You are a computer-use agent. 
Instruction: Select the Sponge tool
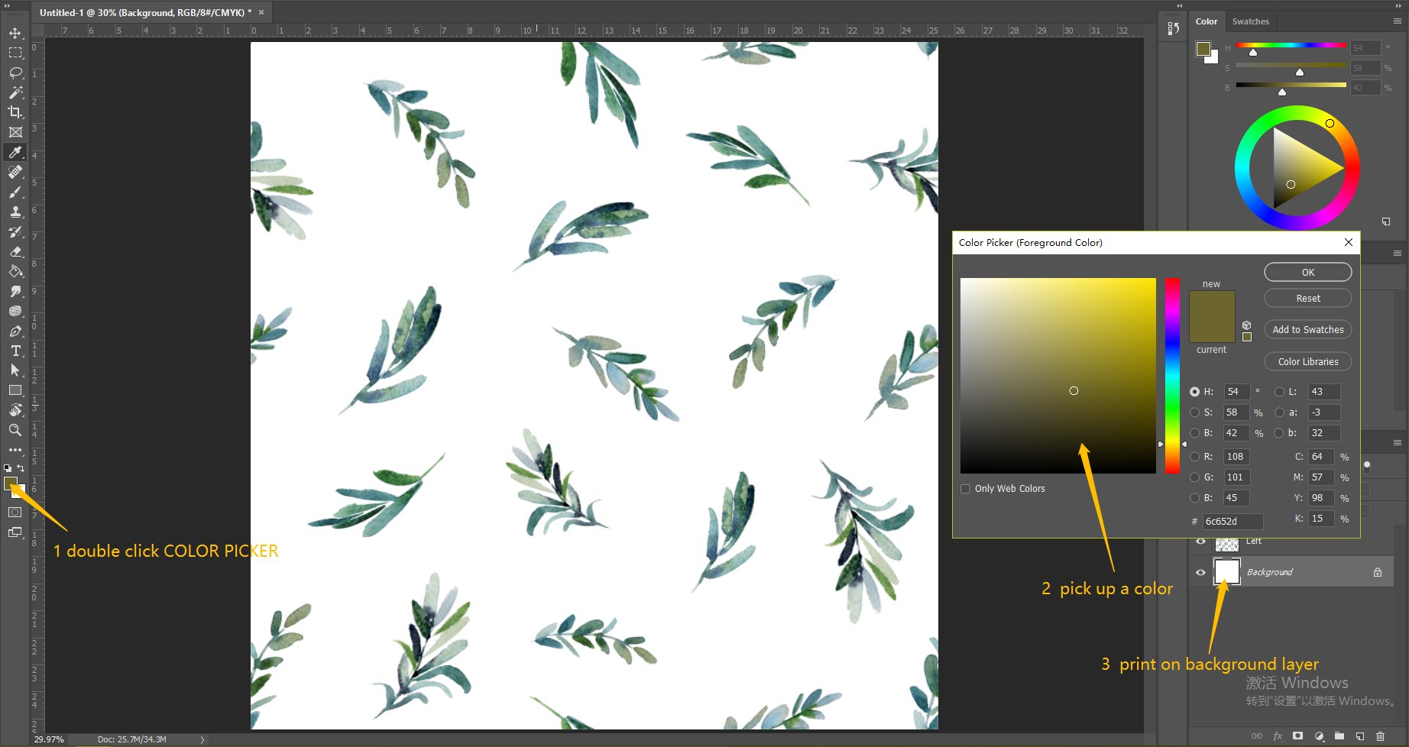[x=15, y=311]
